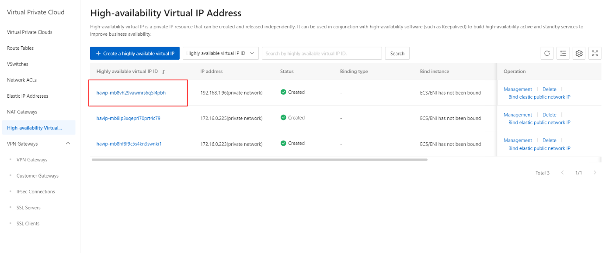Collapse the VPN Gateways section

point(68,144)
